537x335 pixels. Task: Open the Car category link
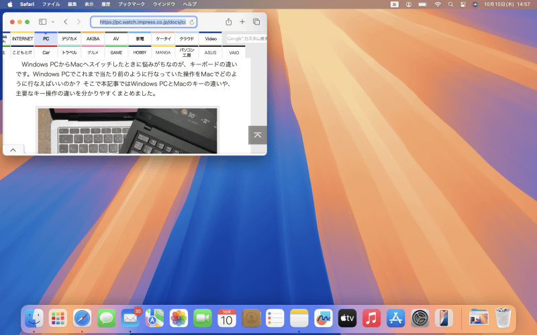point(46,52)
